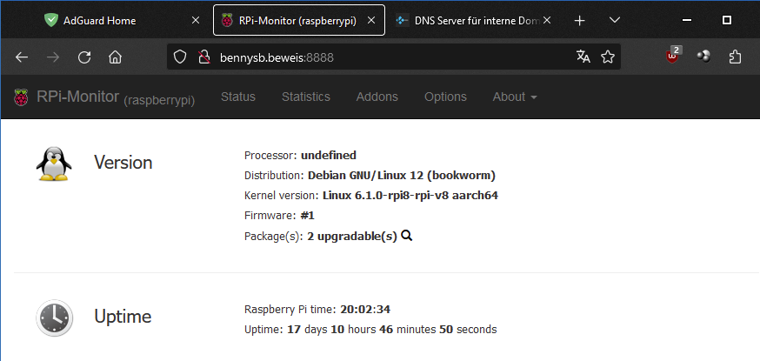The height and width of the screenshot is (361, 760).
Task: Expand the About dropdown menu
Action: click(515, 97)
